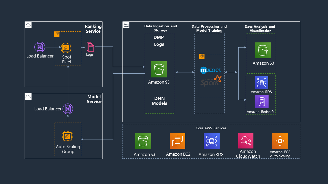
Task: Click orange instances badge above Spot Fleet
Action: [x=57, y=34]
